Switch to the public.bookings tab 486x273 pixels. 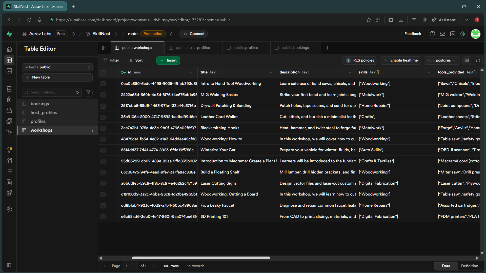295,48
